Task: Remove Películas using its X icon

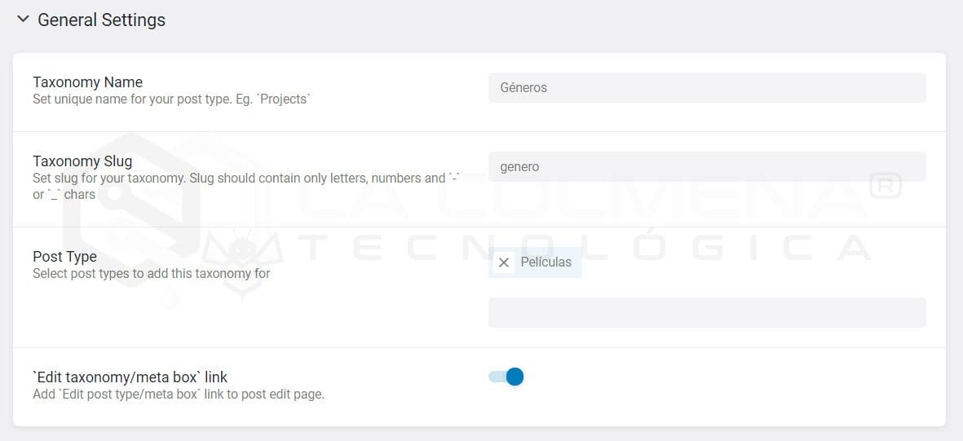Action: pos(504,262)
